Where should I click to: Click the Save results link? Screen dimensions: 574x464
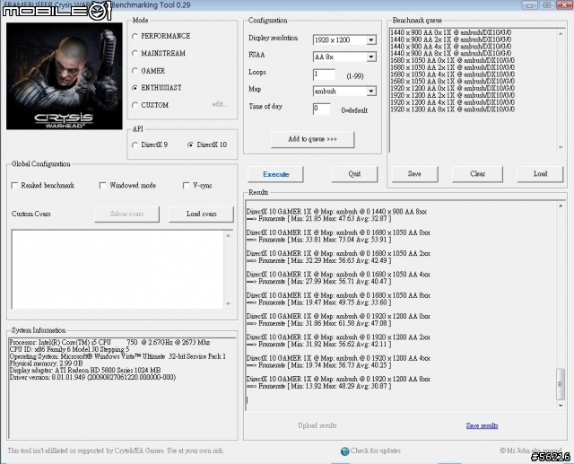482,425
